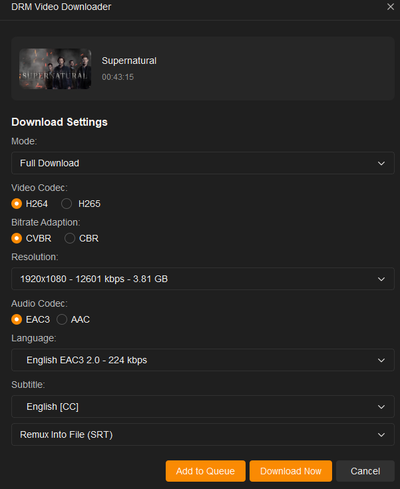The image size is (400, 489).
Task: Click the Add to Queue button
Action: click(x=205, y=471)
